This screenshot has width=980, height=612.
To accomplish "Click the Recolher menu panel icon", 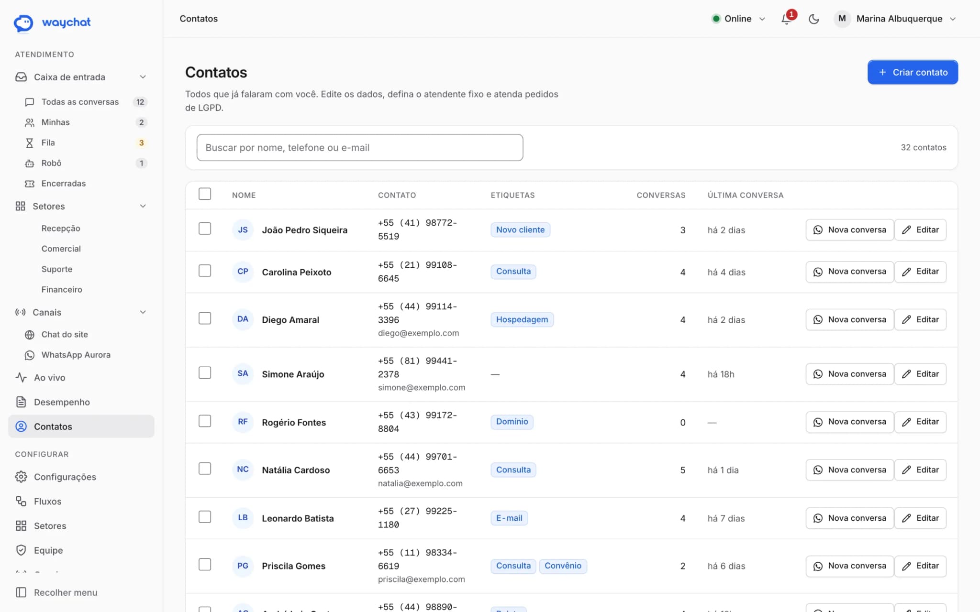I will coord(21,592).
